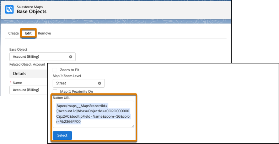Enable the Zoom to Fit checkbox
The height and width of the screenshot is (144, 279).
[x=55, y=70]
